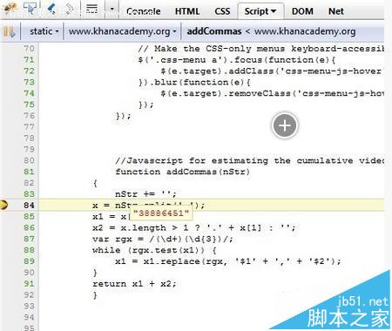Image resolution: width=392 pixels, height=331 pixels.
Task: Switch to the HTML tab
Action: [x=187, y=11]
